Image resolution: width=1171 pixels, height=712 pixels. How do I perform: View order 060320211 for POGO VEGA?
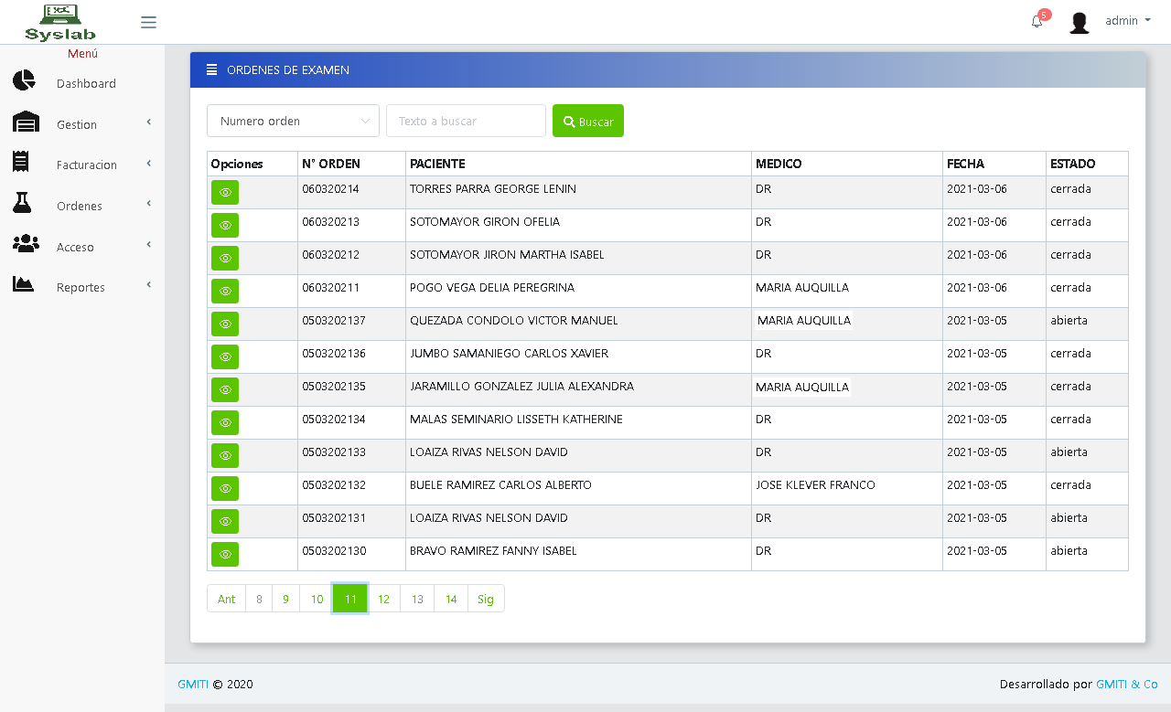[x=225, y=291]
